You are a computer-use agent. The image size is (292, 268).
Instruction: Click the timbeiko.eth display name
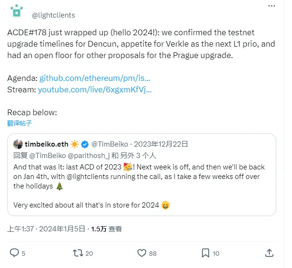tap(46, 144)
